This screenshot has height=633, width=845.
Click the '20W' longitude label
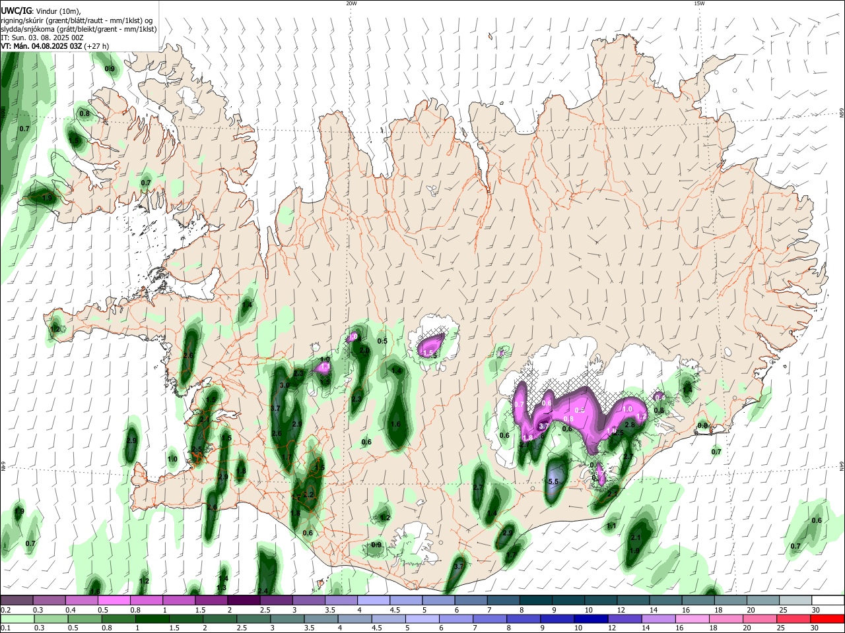pyautogui.click(x=351, y=3)
